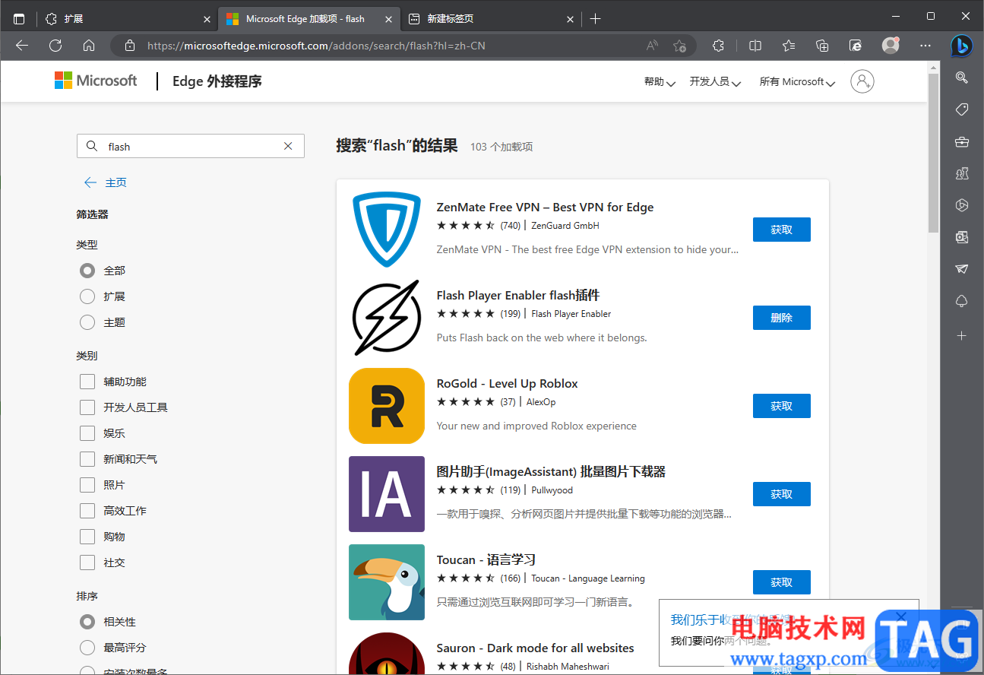Close the 扩展 tab

(207, 19)
